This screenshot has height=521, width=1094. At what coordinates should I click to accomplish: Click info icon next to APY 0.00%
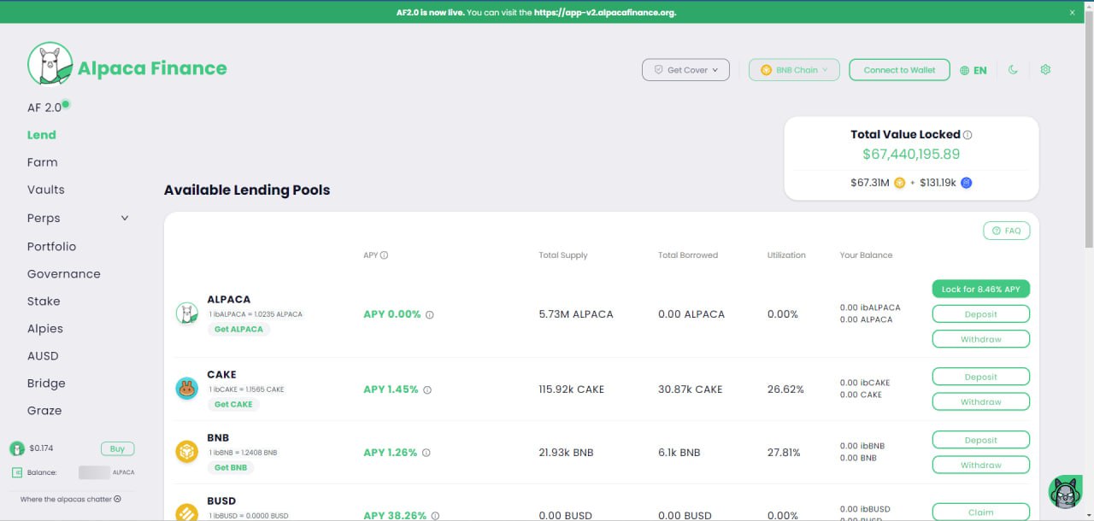(x=430, y=314)
